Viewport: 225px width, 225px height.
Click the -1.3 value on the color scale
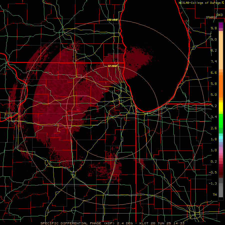(x=213, y=183)
